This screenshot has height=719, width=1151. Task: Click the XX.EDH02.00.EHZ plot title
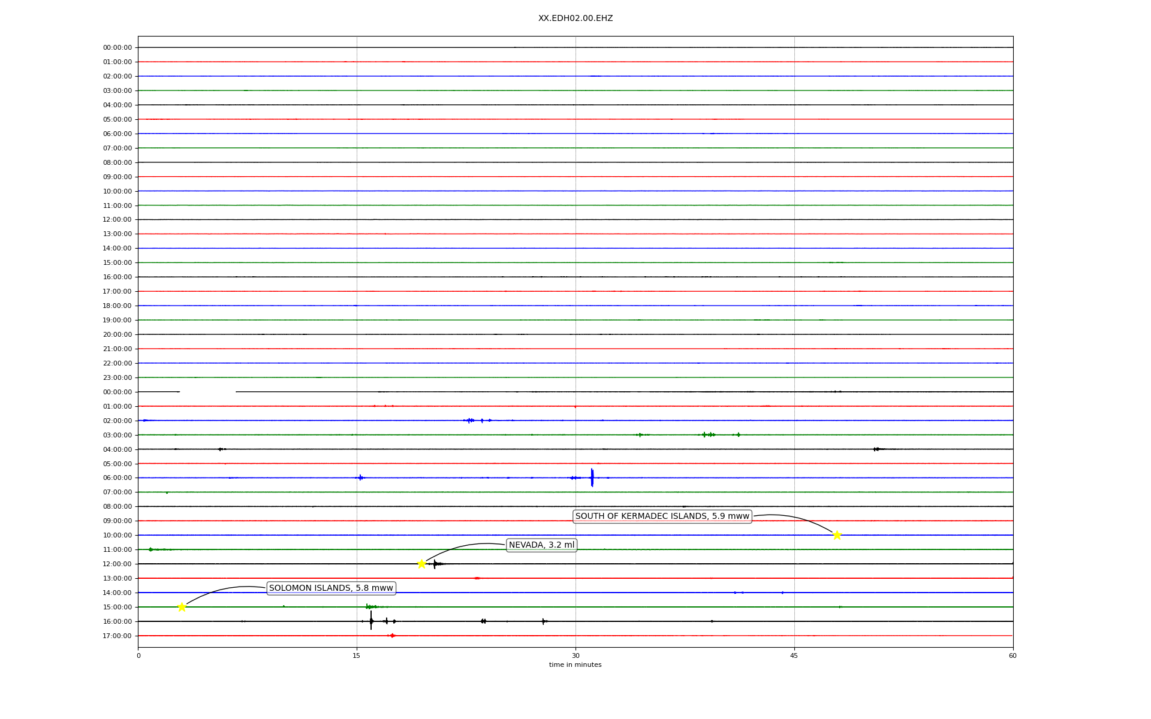tap(575, 19)
